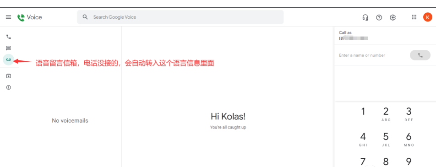Open the Archive sidebar icon
The image size is (436, 167).
(9, 76)
